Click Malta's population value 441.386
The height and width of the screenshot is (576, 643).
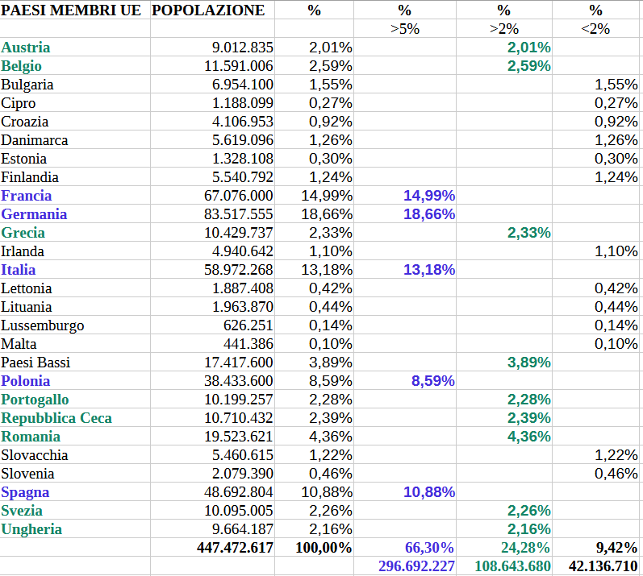[248, 344]
